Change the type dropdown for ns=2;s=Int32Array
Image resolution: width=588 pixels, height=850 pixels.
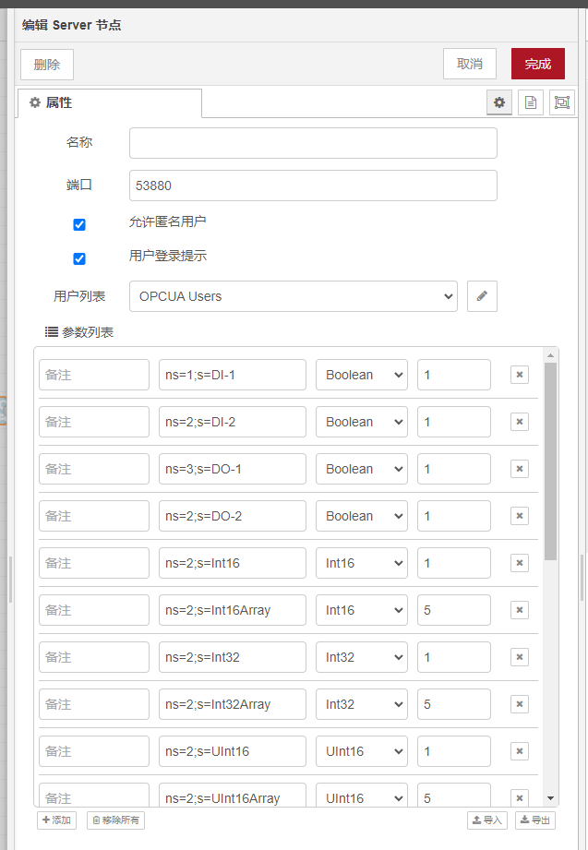pos(361,704)
